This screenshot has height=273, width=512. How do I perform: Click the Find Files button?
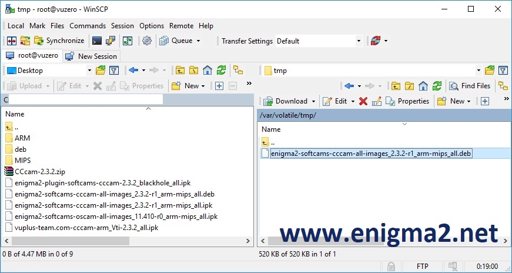[x=470, y=86]
